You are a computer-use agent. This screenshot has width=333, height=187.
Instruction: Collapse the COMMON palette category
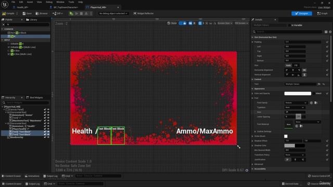click(2, 29)
